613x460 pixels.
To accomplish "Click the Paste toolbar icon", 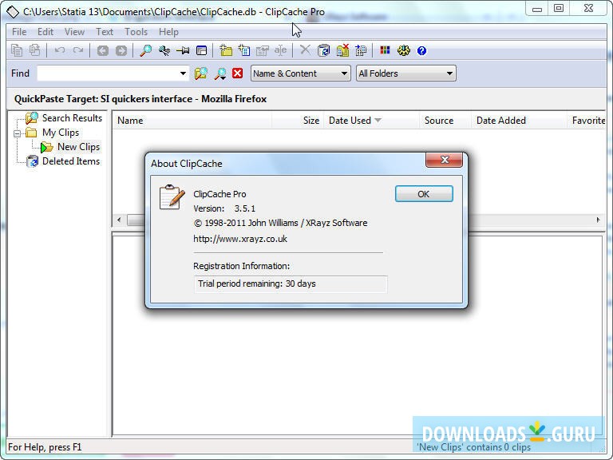I will pos(35,50).
